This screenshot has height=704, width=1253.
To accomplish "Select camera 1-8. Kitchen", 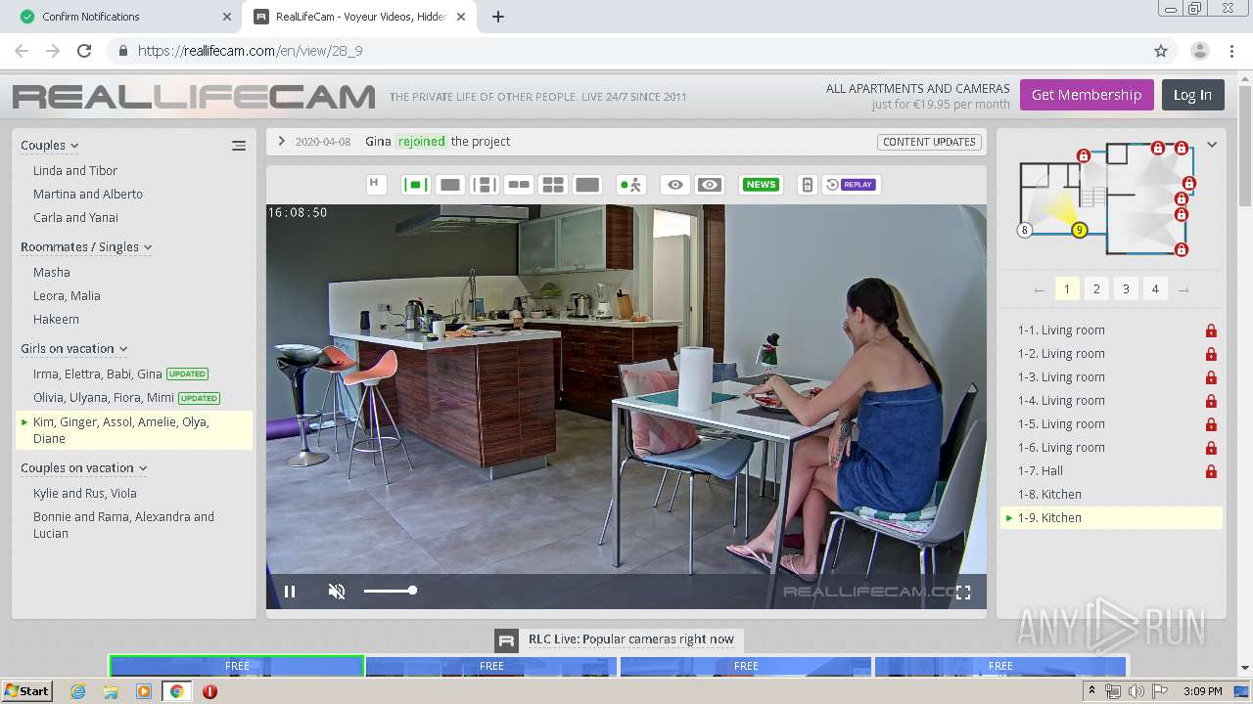I will click(1049, 495).
